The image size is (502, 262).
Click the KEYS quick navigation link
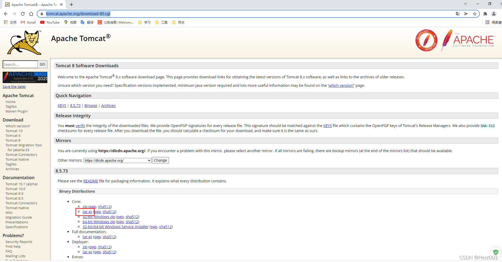click(62, 106)
